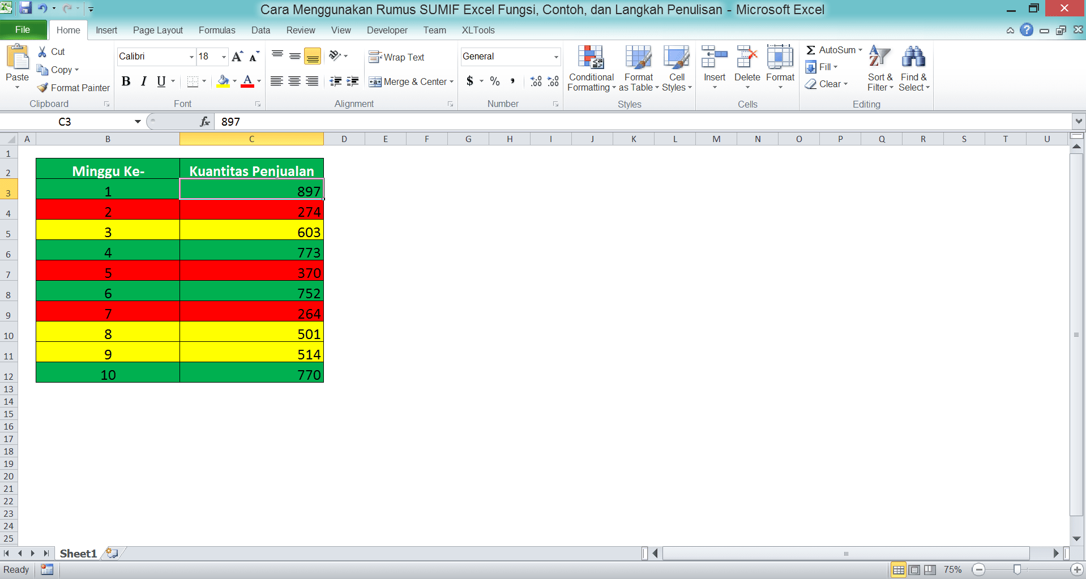This screenshot has width=1086, height=579.
Task: Click the AutoSum sigma icon
Action: (x=811, y=50)
